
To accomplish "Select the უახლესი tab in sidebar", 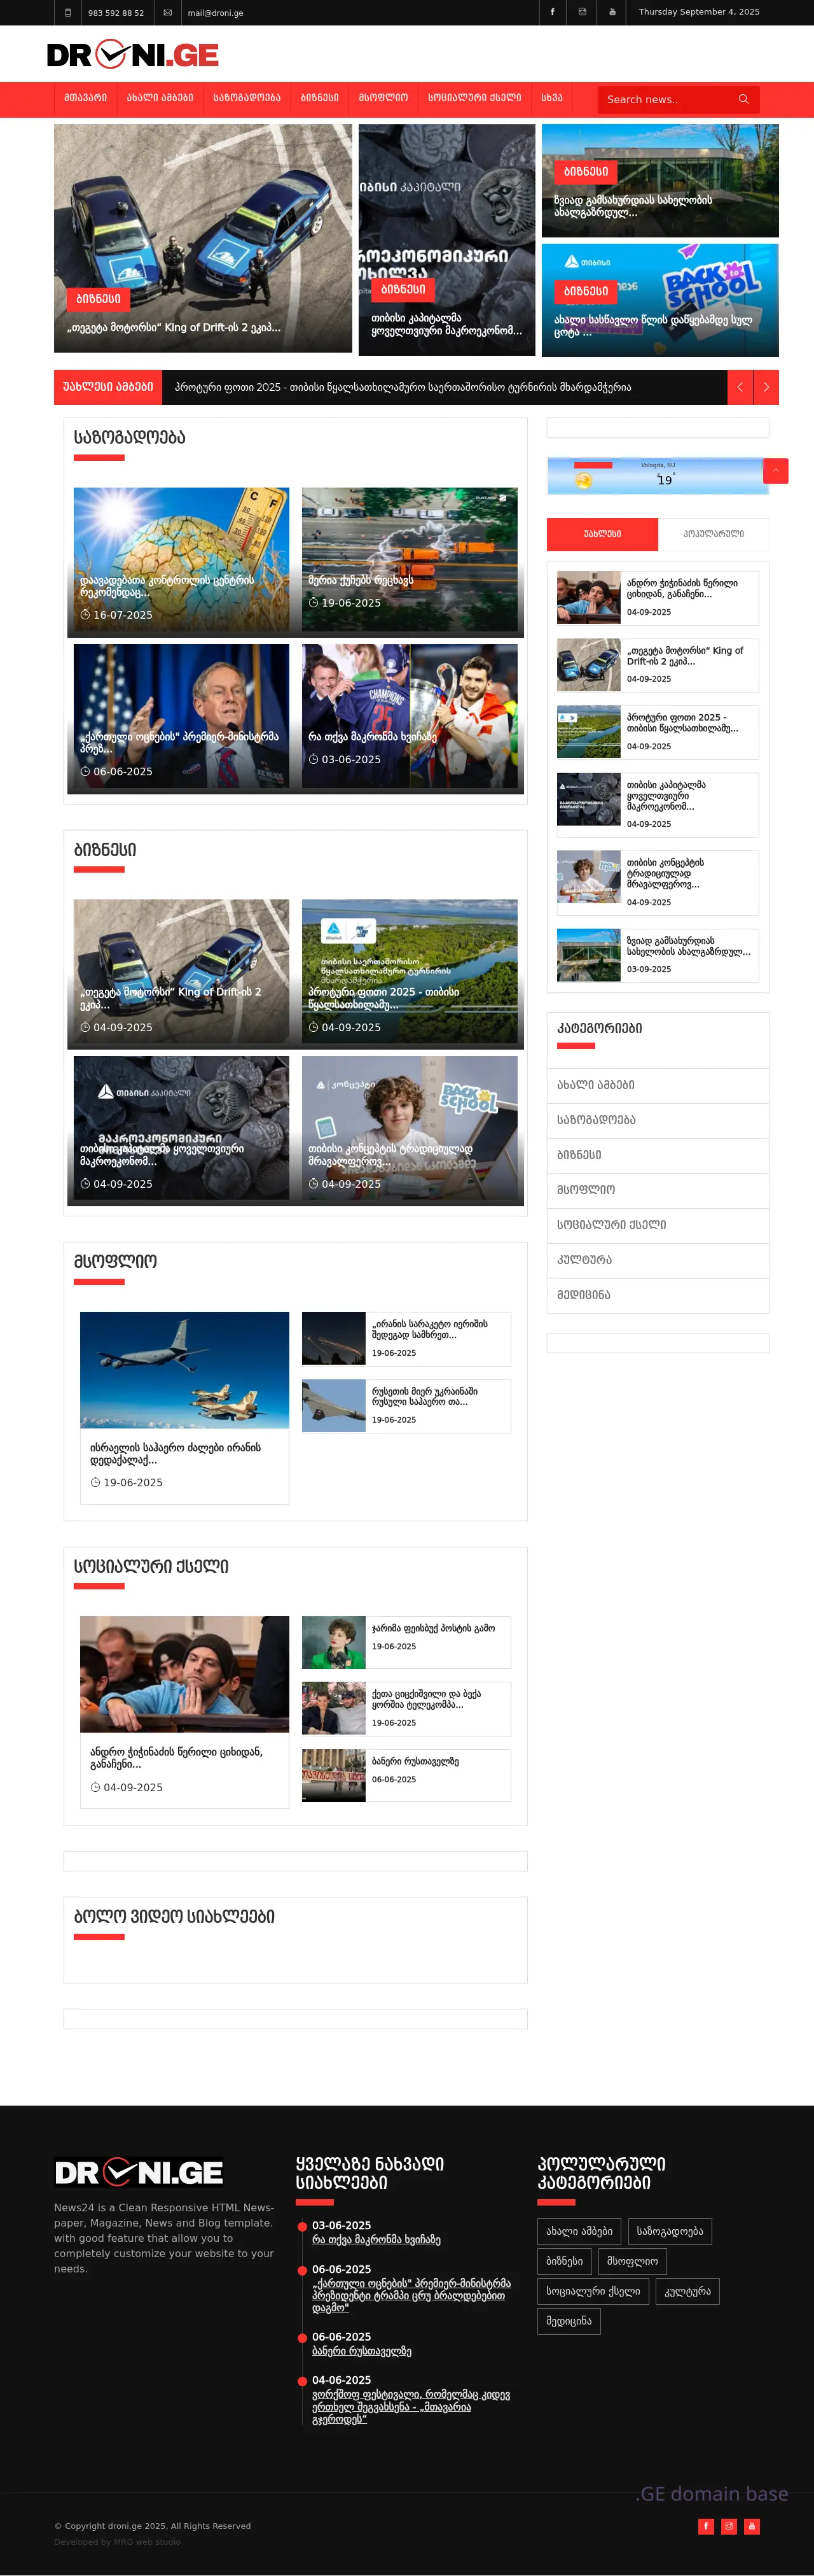I will 602,534.
